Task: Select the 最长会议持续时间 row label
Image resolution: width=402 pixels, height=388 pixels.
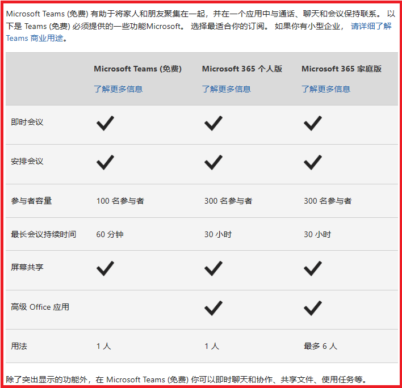Action: 43,234
